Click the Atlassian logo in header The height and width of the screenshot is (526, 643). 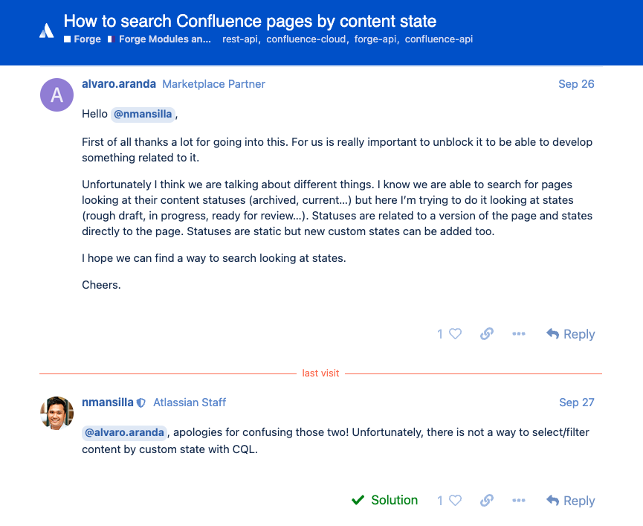tap(47, 31)
